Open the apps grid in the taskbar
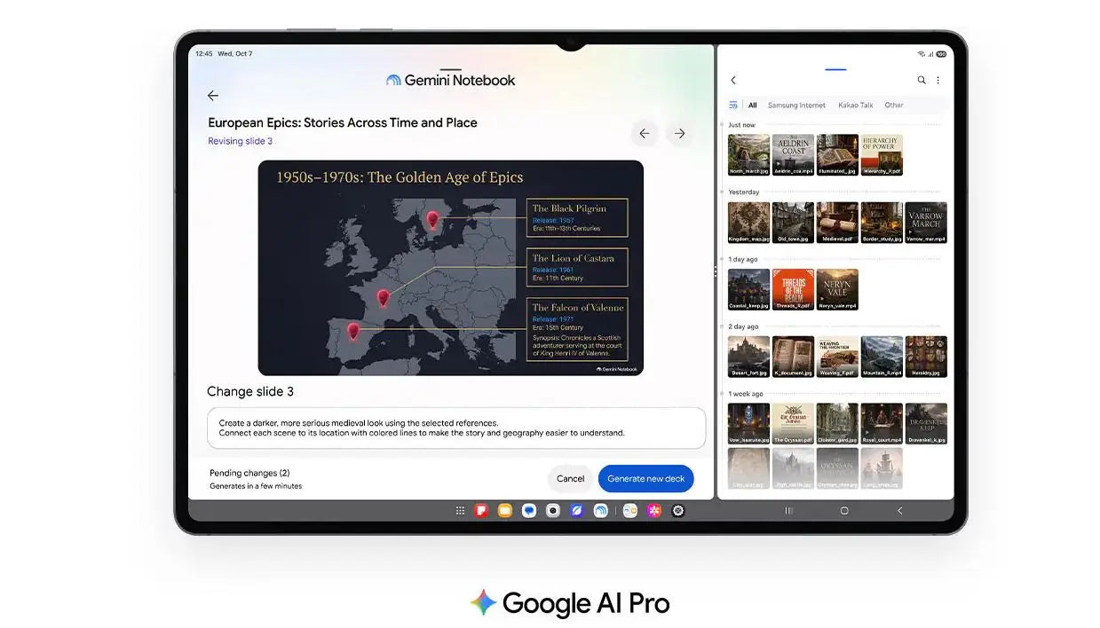 coord(460,510)
